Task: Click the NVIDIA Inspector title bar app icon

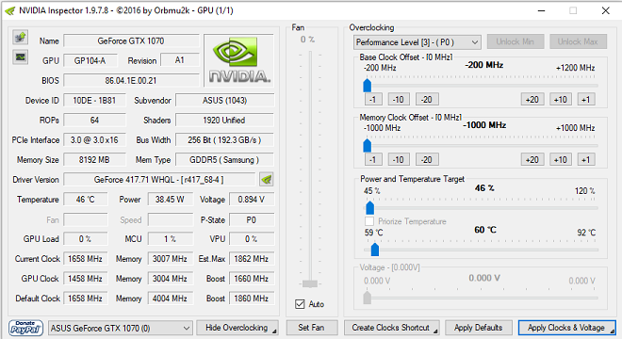Action: [x=10, y=10]
